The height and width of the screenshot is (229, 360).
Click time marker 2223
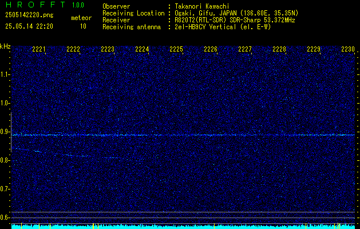[108, 49]
